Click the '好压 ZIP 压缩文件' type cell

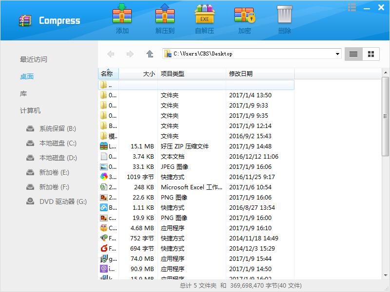point(185,146)
